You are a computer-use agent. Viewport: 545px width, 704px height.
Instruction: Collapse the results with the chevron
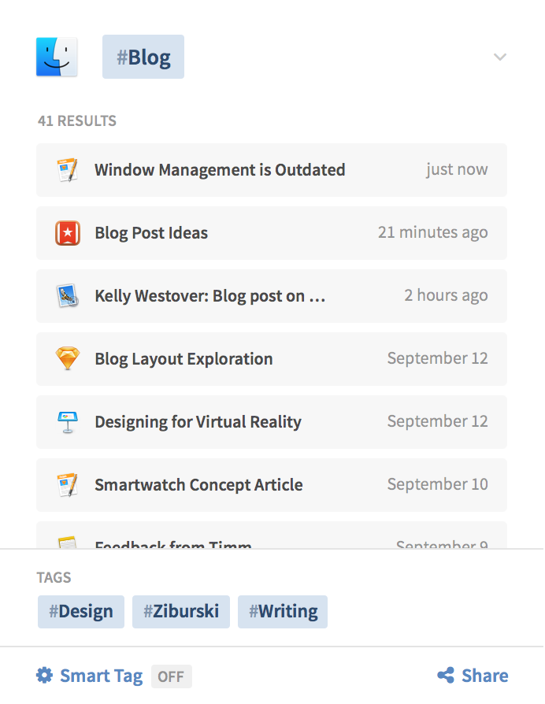click(499, 57)
